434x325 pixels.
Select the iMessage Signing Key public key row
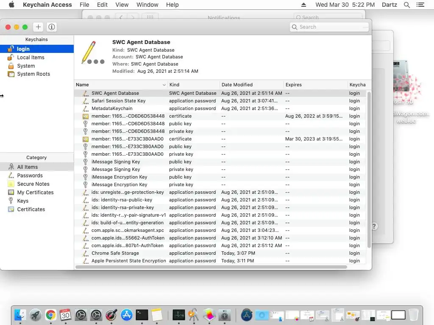tap(220, 162)
